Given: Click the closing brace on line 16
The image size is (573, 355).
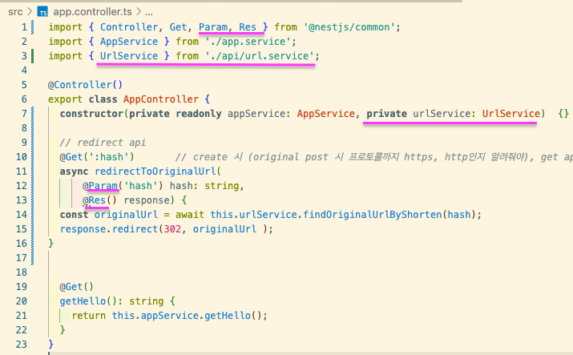Looking at the screenshot, I should 50,244.
